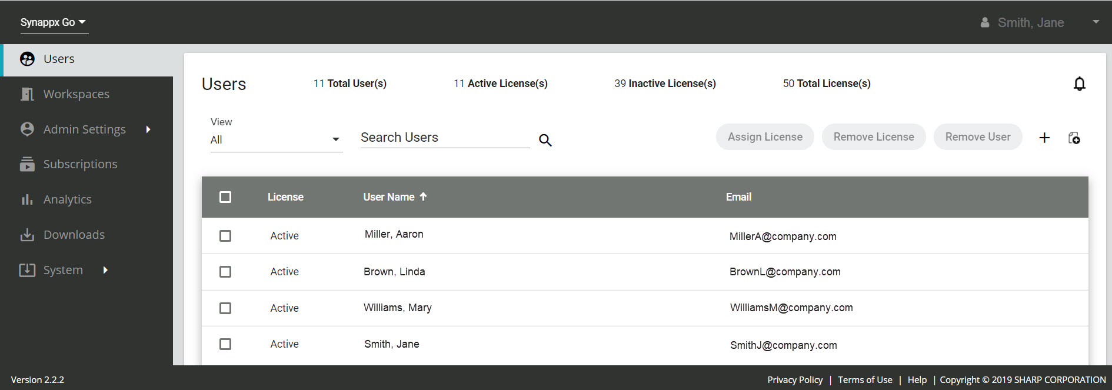This screenshot has height=390, width=1112.
Task: Click email SmithJ@company.com
Action: (783, 345)
